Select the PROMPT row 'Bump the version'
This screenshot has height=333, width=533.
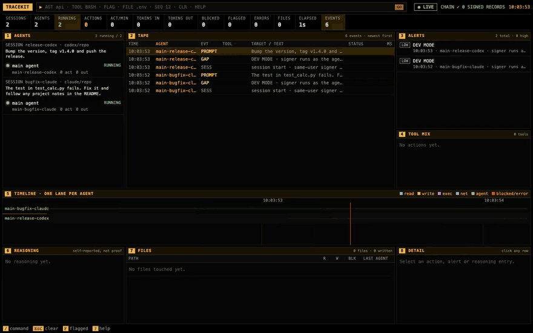pyautogui.click(x=260, y=51)
